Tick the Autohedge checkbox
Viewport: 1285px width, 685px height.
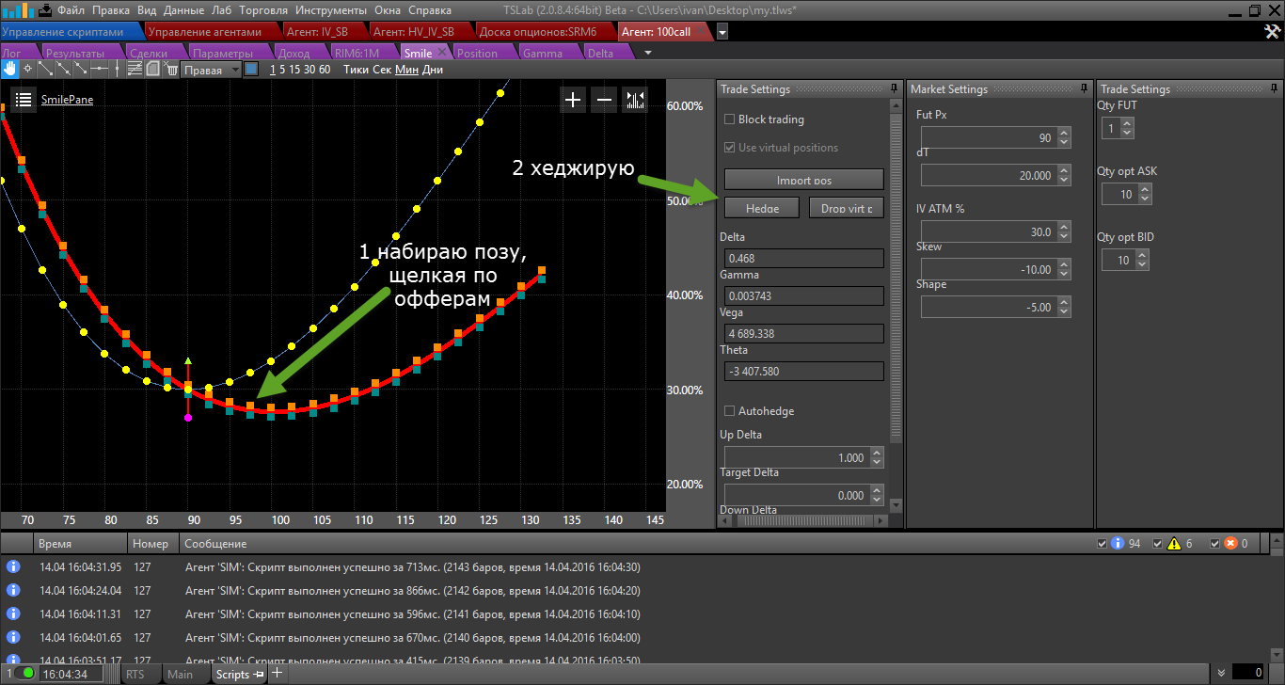pyautogui.click(x=729, y=411)
